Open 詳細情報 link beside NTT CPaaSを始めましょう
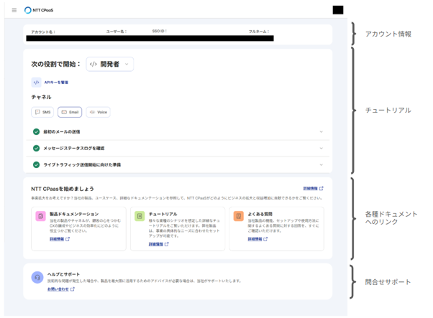This screenshot has width=433, height=318. pyautogui.click(x=313, y=189)
